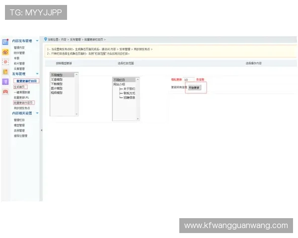This screenshot has height=238, width=298.
Task: Collapse the 内容相关设置 section arrow
Action: 37,113
